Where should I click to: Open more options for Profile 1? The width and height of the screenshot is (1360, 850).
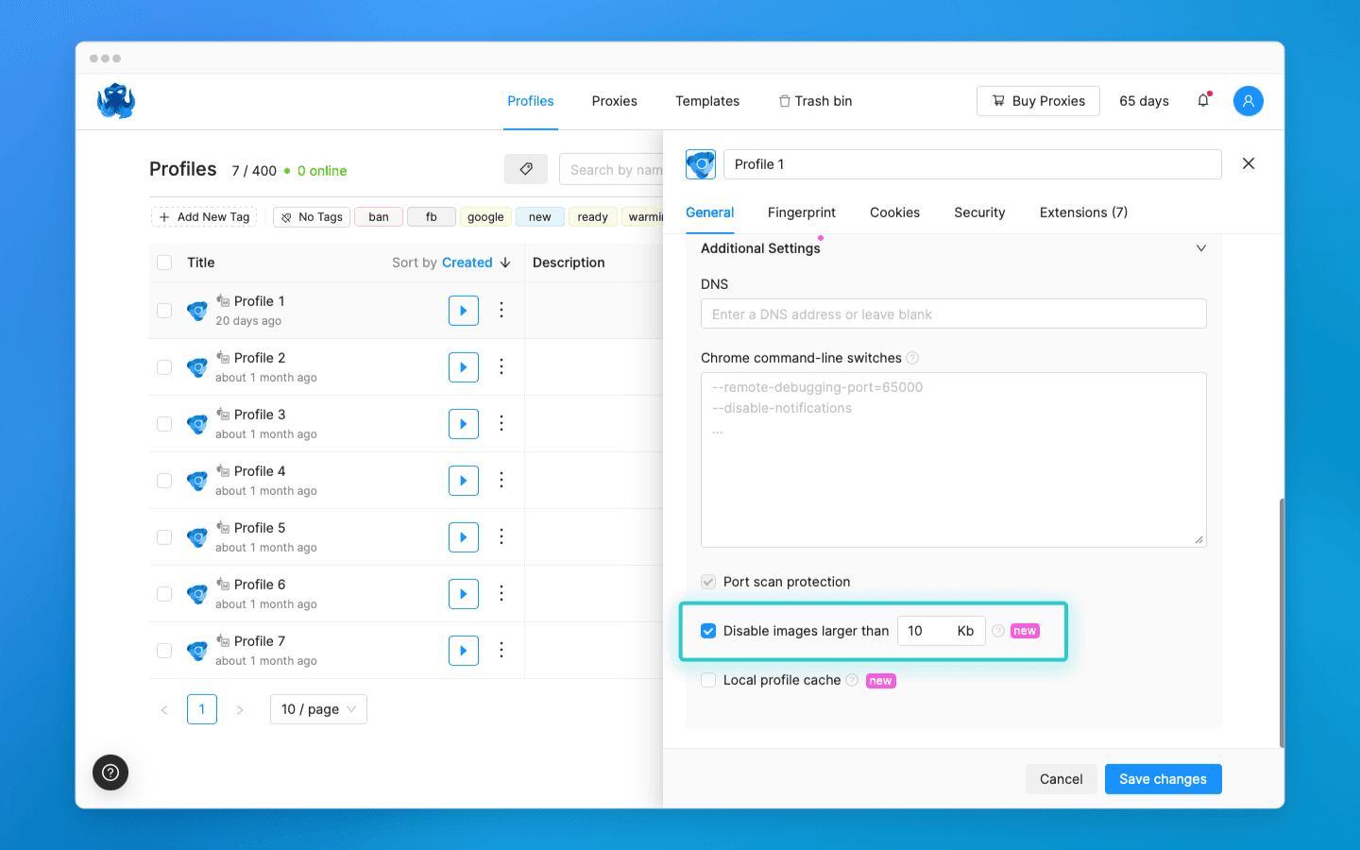[x=501, y=310]
